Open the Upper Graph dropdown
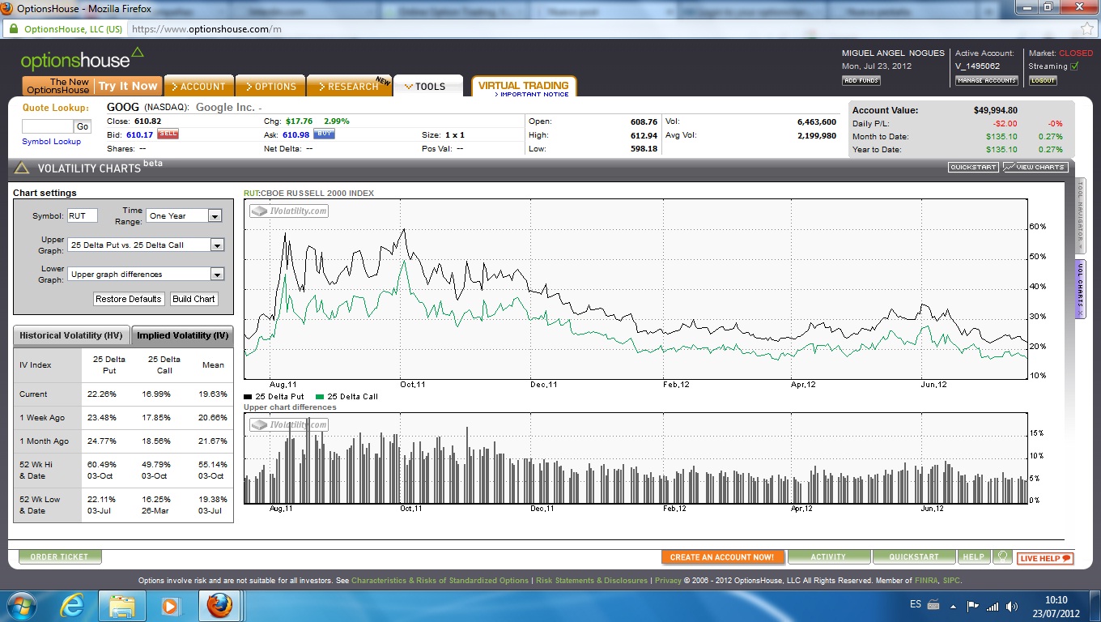1101x622 pixels. coord(216,245)
